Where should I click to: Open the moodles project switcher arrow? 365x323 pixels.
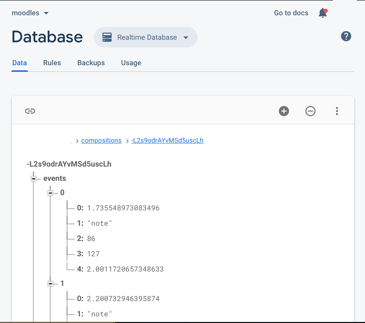pos(46,13)
